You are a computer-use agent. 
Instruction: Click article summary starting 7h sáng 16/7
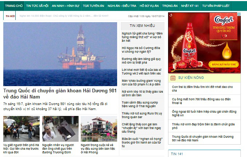(55, 106)
